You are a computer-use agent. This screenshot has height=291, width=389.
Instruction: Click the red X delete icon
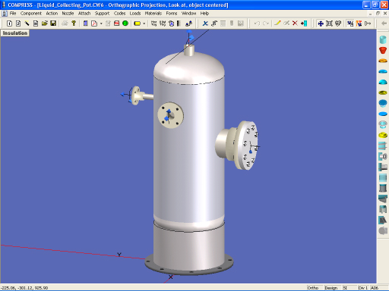(295, 23)
